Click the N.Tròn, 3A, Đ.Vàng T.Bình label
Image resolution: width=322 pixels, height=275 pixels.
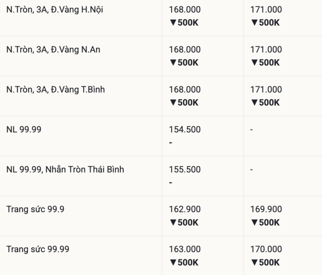[55, 89]
